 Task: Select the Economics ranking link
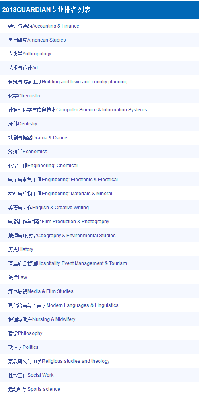point(28,152)
